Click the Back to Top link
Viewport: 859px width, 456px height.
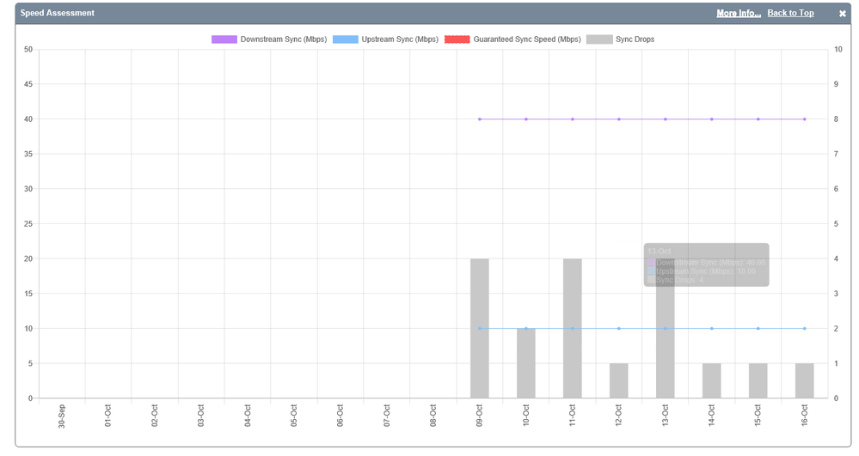pos(790,14)
